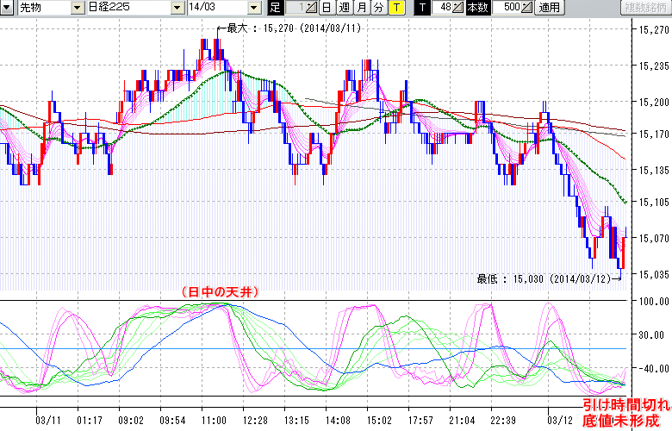
Task: Click the leftmost toolbar menu arrow
Action: (8, 8)
